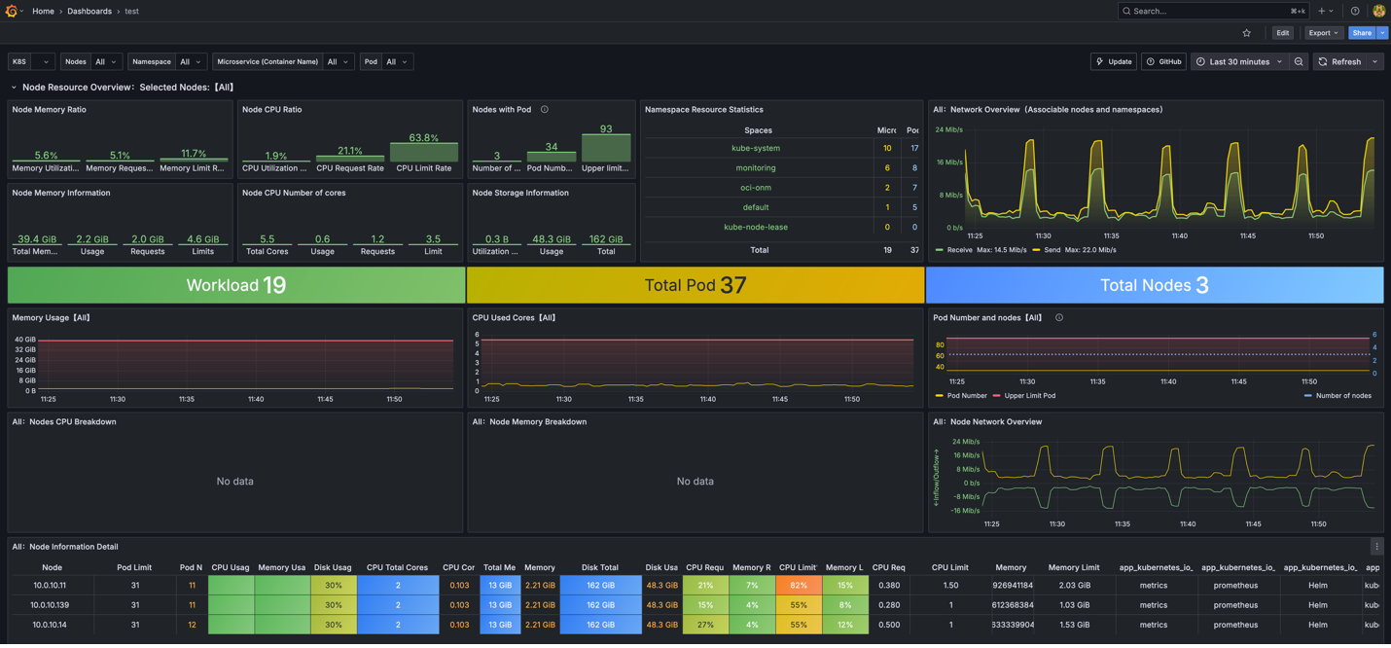Click the Grafana logo

tap(13, 11)
